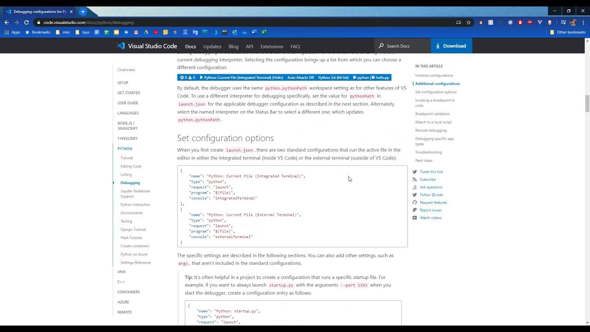Open the Django Tutorial sidebar link
590x332 pixels.
click(133, 230)
